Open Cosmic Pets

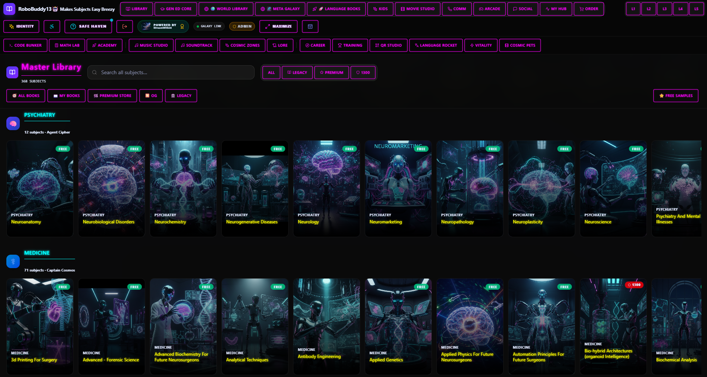(520, 45)
